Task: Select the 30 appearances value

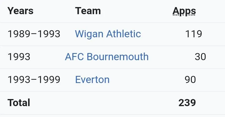Action: (200, 57)
